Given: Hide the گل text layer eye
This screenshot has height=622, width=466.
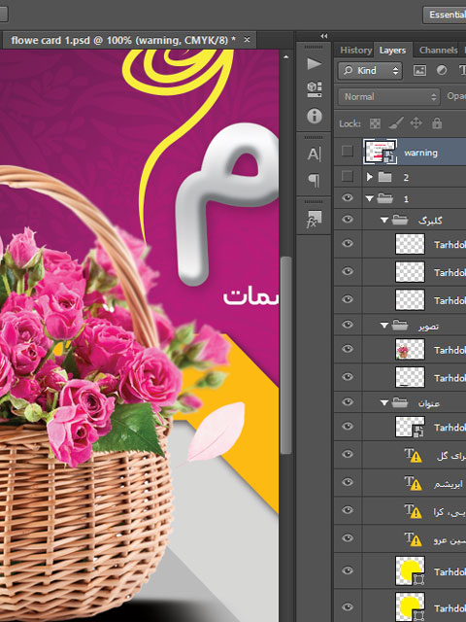Looking at the screenshot, I should click(x=348, y=454).
